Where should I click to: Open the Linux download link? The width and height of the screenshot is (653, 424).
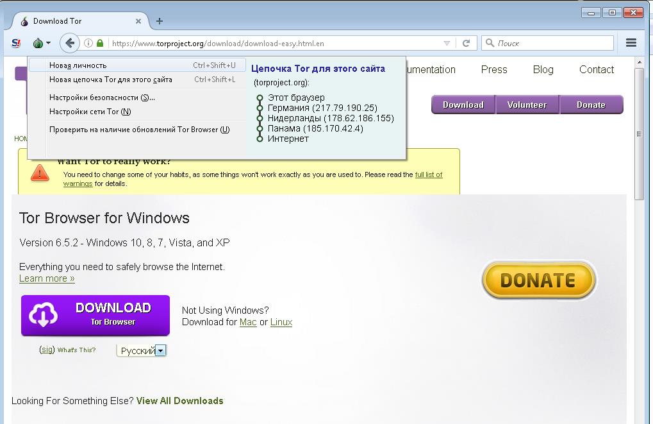tap(281, 322)
